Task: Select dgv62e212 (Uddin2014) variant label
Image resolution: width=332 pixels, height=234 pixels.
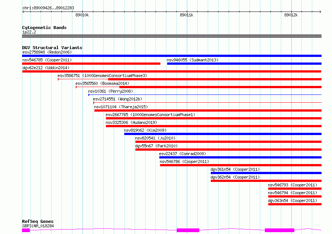Action: coord(46,68)
